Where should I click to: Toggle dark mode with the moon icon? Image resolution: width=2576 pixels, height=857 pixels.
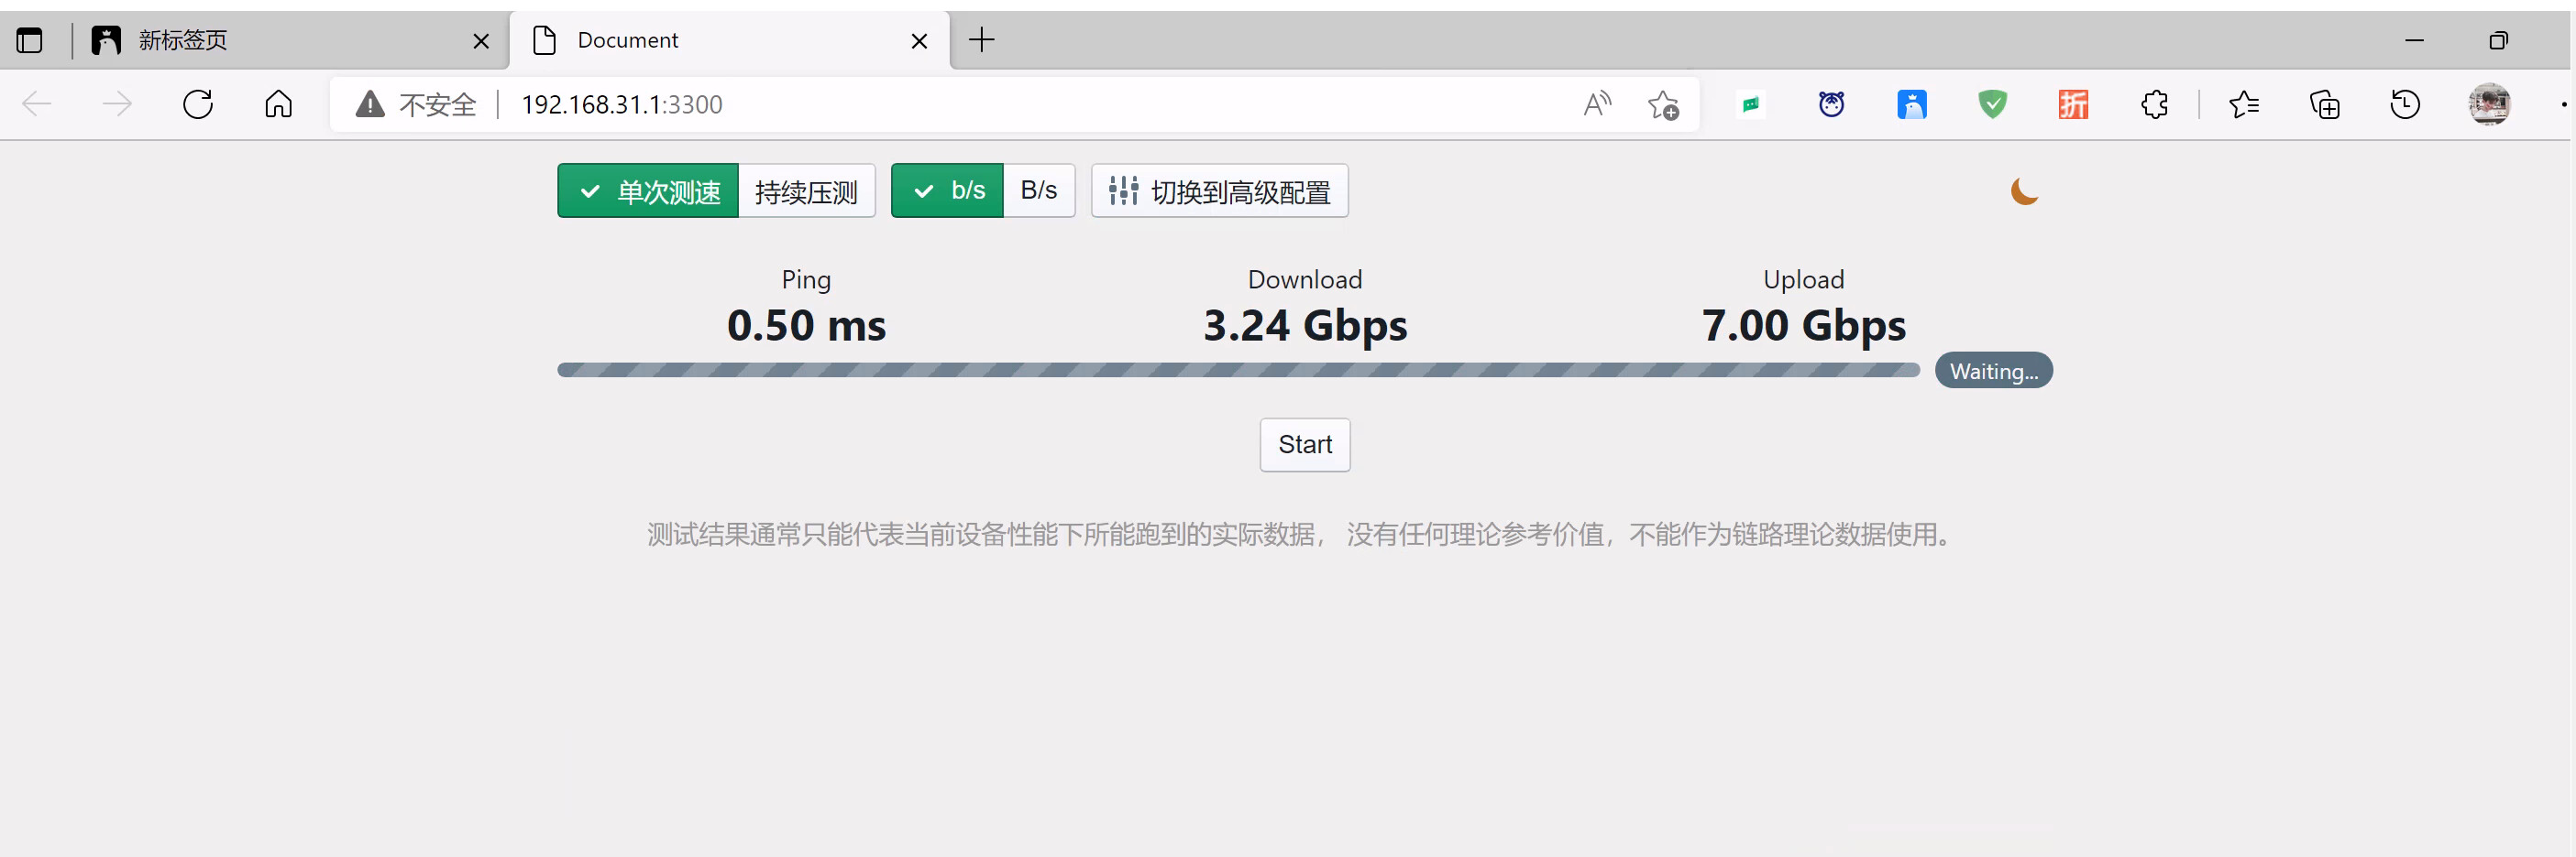(x=2023, y=190)
